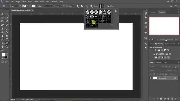Select the Quick Selection tool
Screen dimensions: 180x101
(x=7, y=18)
